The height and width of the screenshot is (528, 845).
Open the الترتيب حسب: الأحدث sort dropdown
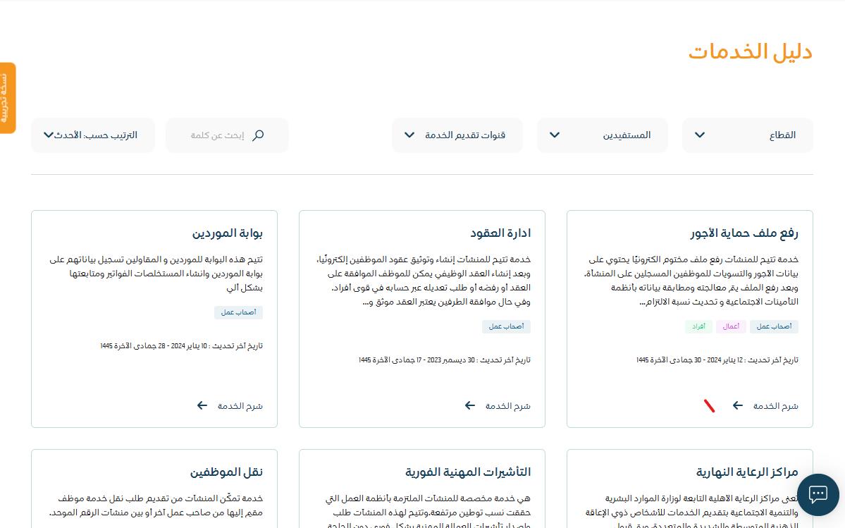[x=93, y=135]
